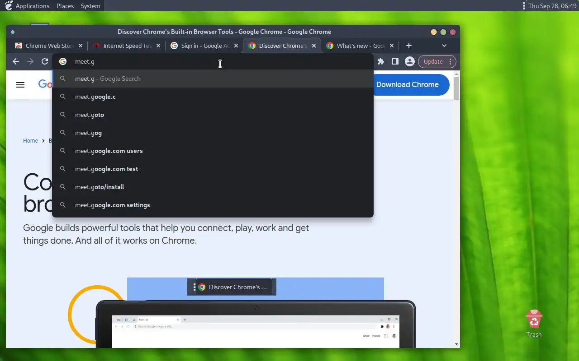Choose the meet.google.c suggestion
The width and height of the screenshot is (579, 361).
point(213,97)
